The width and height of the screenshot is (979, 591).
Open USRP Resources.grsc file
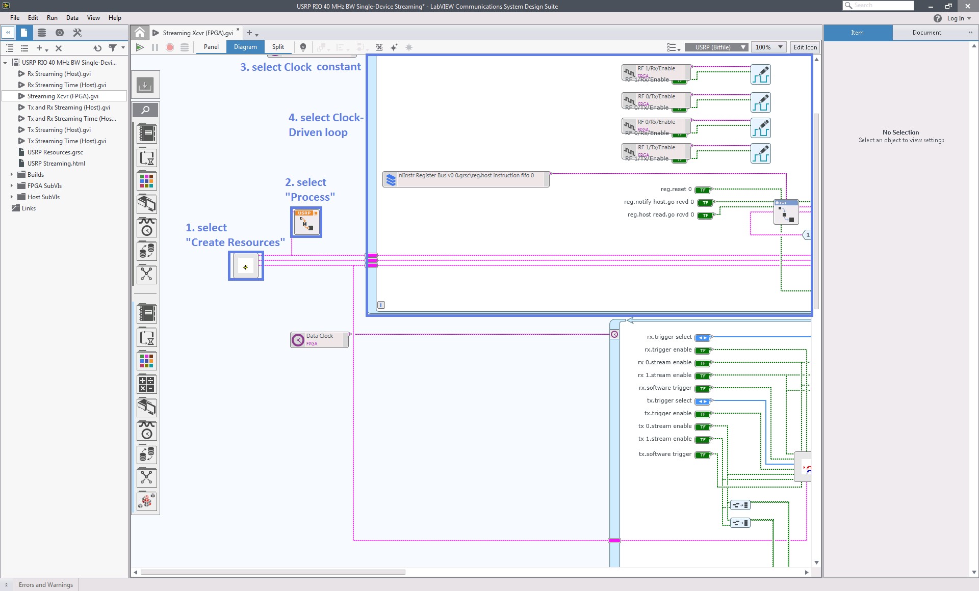(x=55, y=152)
